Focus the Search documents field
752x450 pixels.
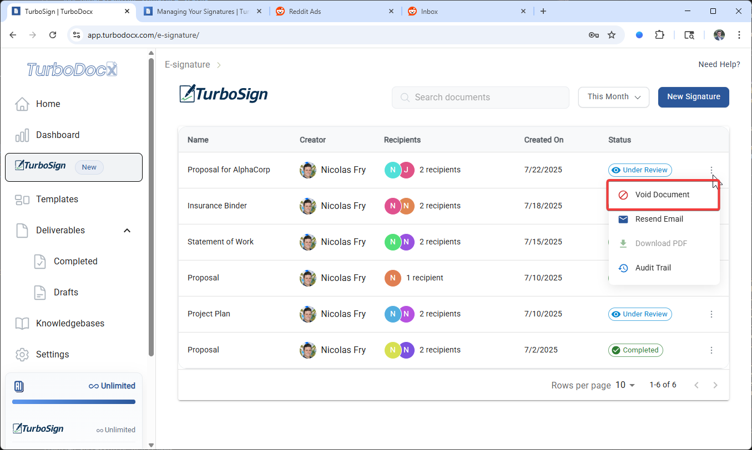tap(481, 98)
